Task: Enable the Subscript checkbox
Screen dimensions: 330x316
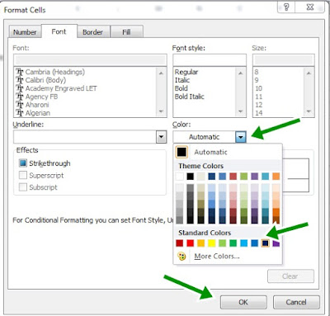Action: [x=23, y=187]
